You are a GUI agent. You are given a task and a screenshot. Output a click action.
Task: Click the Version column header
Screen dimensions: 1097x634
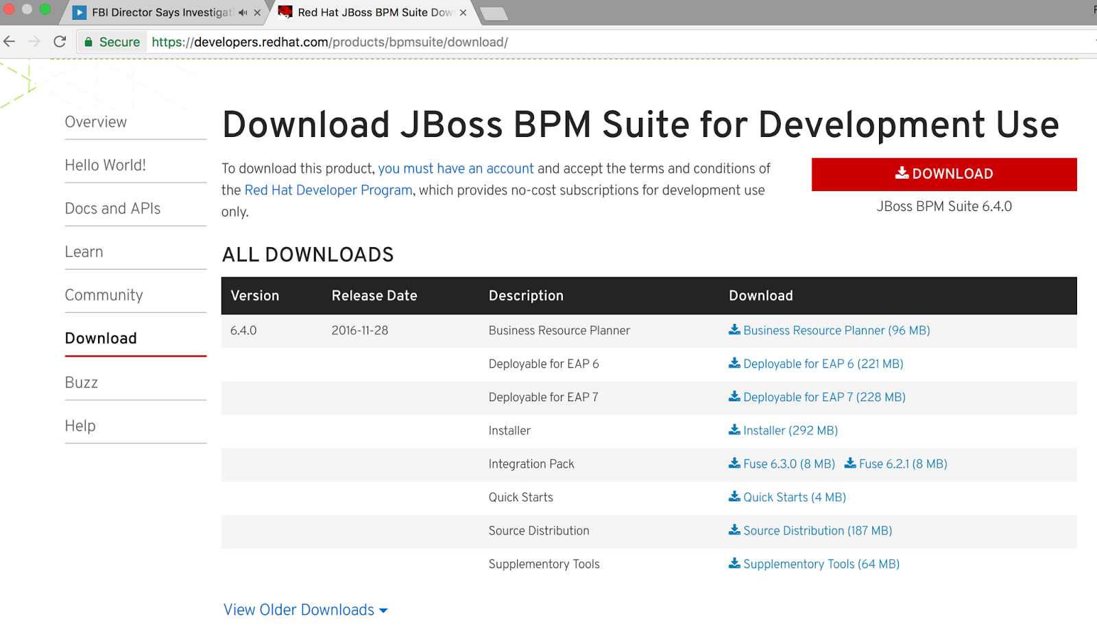click(255, 296)
